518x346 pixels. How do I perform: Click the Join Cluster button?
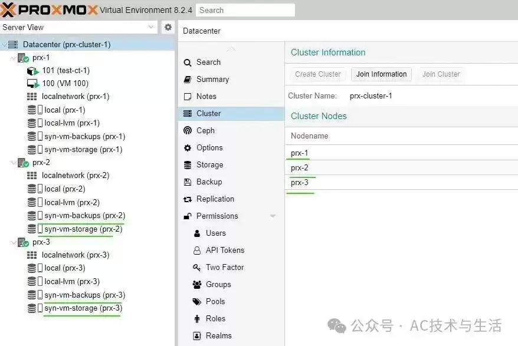(441, 74)
